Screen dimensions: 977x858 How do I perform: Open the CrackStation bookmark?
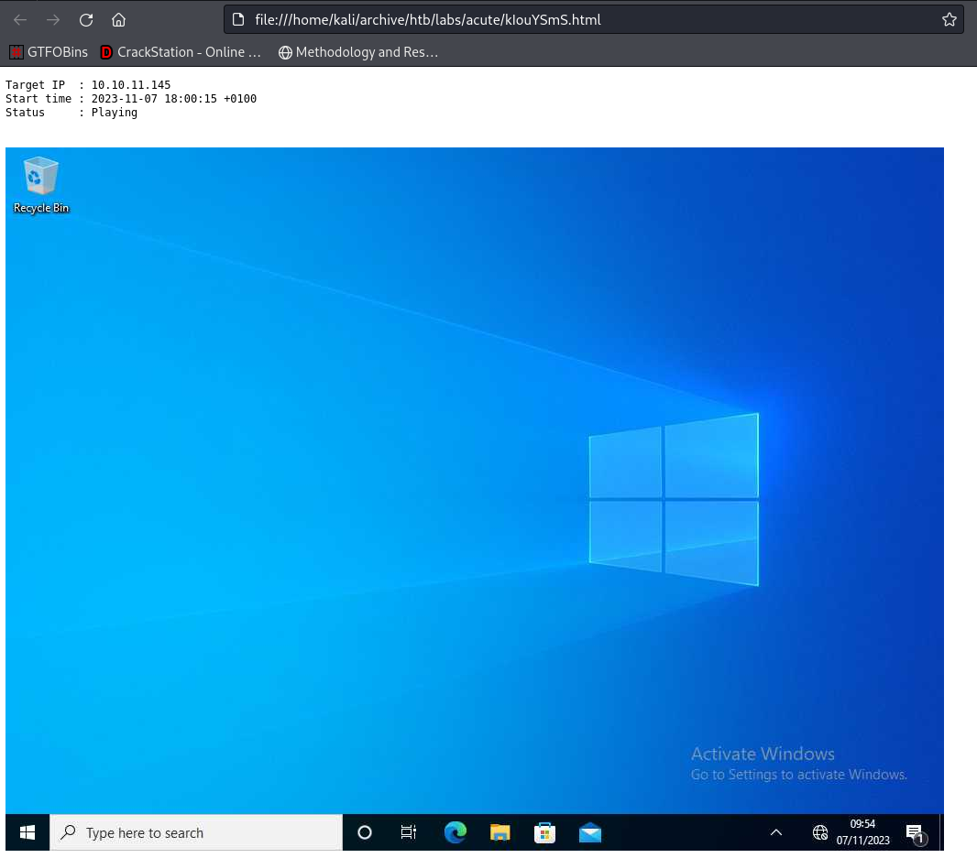181,52
